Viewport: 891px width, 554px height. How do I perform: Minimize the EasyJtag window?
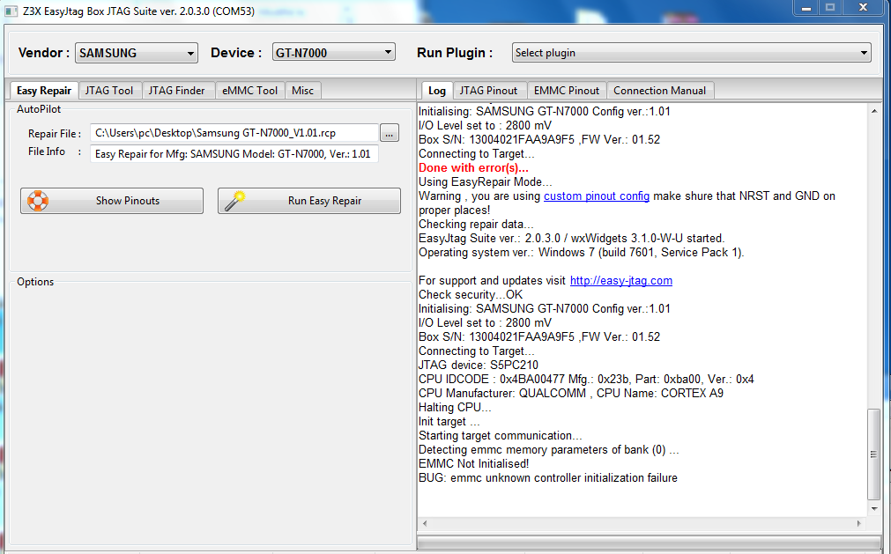(806, 8)
